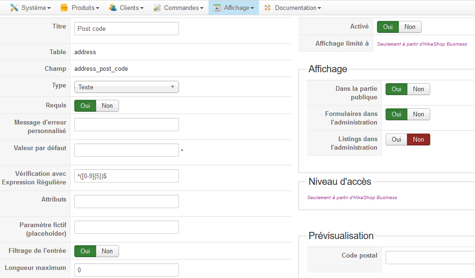Click the Affichage display icon
This screenshot has width=475, height=278.
[217, 8]
